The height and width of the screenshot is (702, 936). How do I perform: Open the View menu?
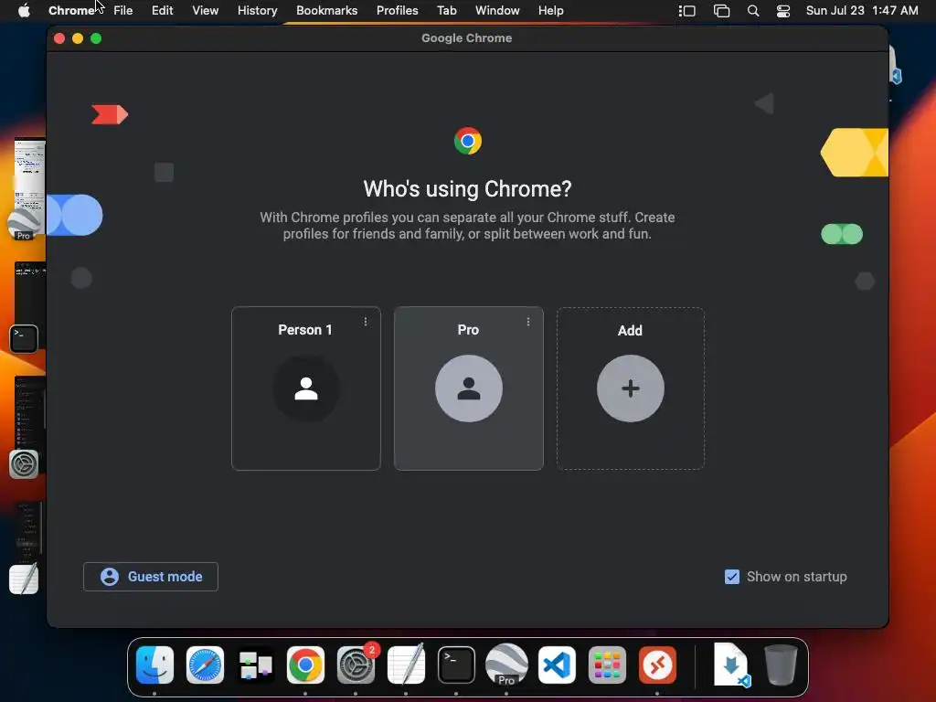tap(206, 11)
